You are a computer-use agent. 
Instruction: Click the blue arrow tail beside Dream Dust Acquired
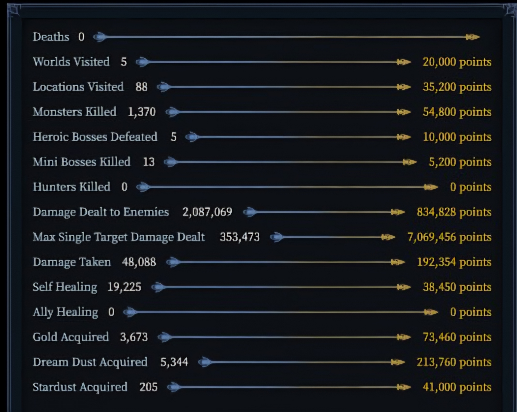(x=204, y=362)
